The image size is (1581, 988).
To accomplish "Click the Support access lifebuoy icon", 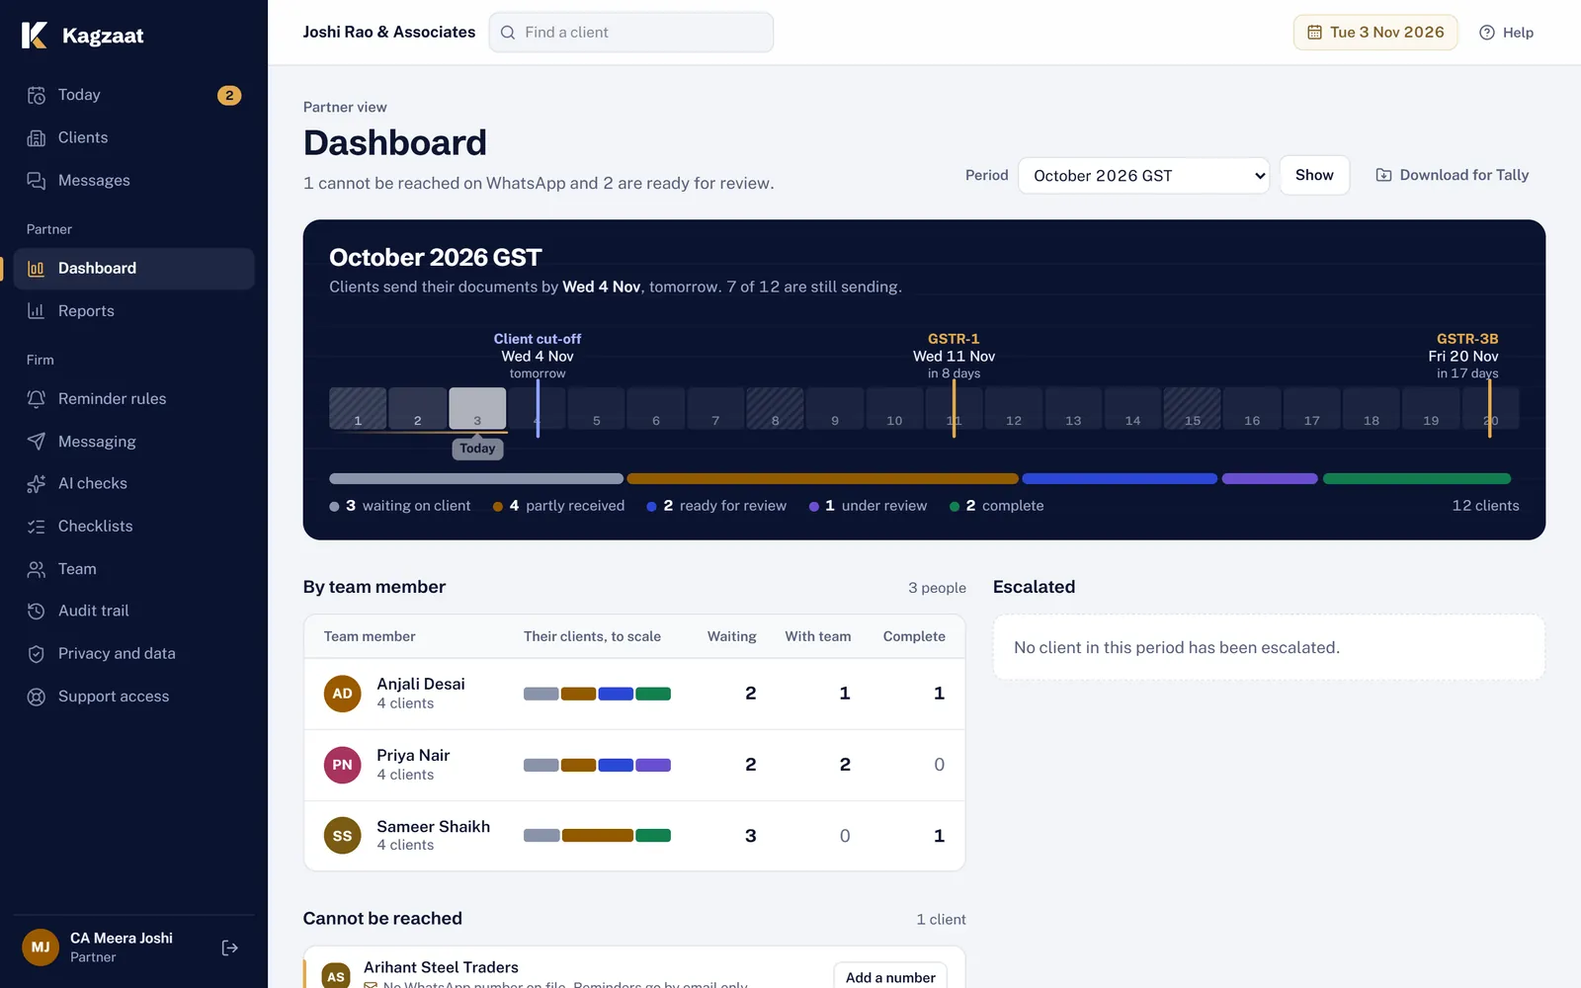I will tap(37, 697).
